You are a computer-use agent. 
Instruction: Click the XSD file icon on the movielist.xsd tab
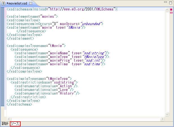(x=4, y=3)
